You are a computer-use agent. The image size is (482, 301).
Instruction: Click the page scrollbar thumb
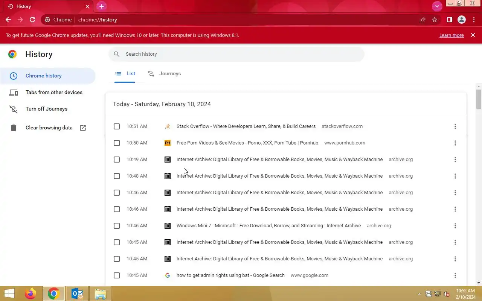[x=479, y=99]
